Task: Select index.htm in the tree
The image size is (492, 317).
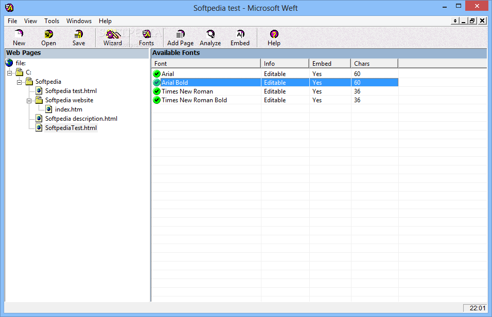Action: pyautogui.click(x=69, y=109)
